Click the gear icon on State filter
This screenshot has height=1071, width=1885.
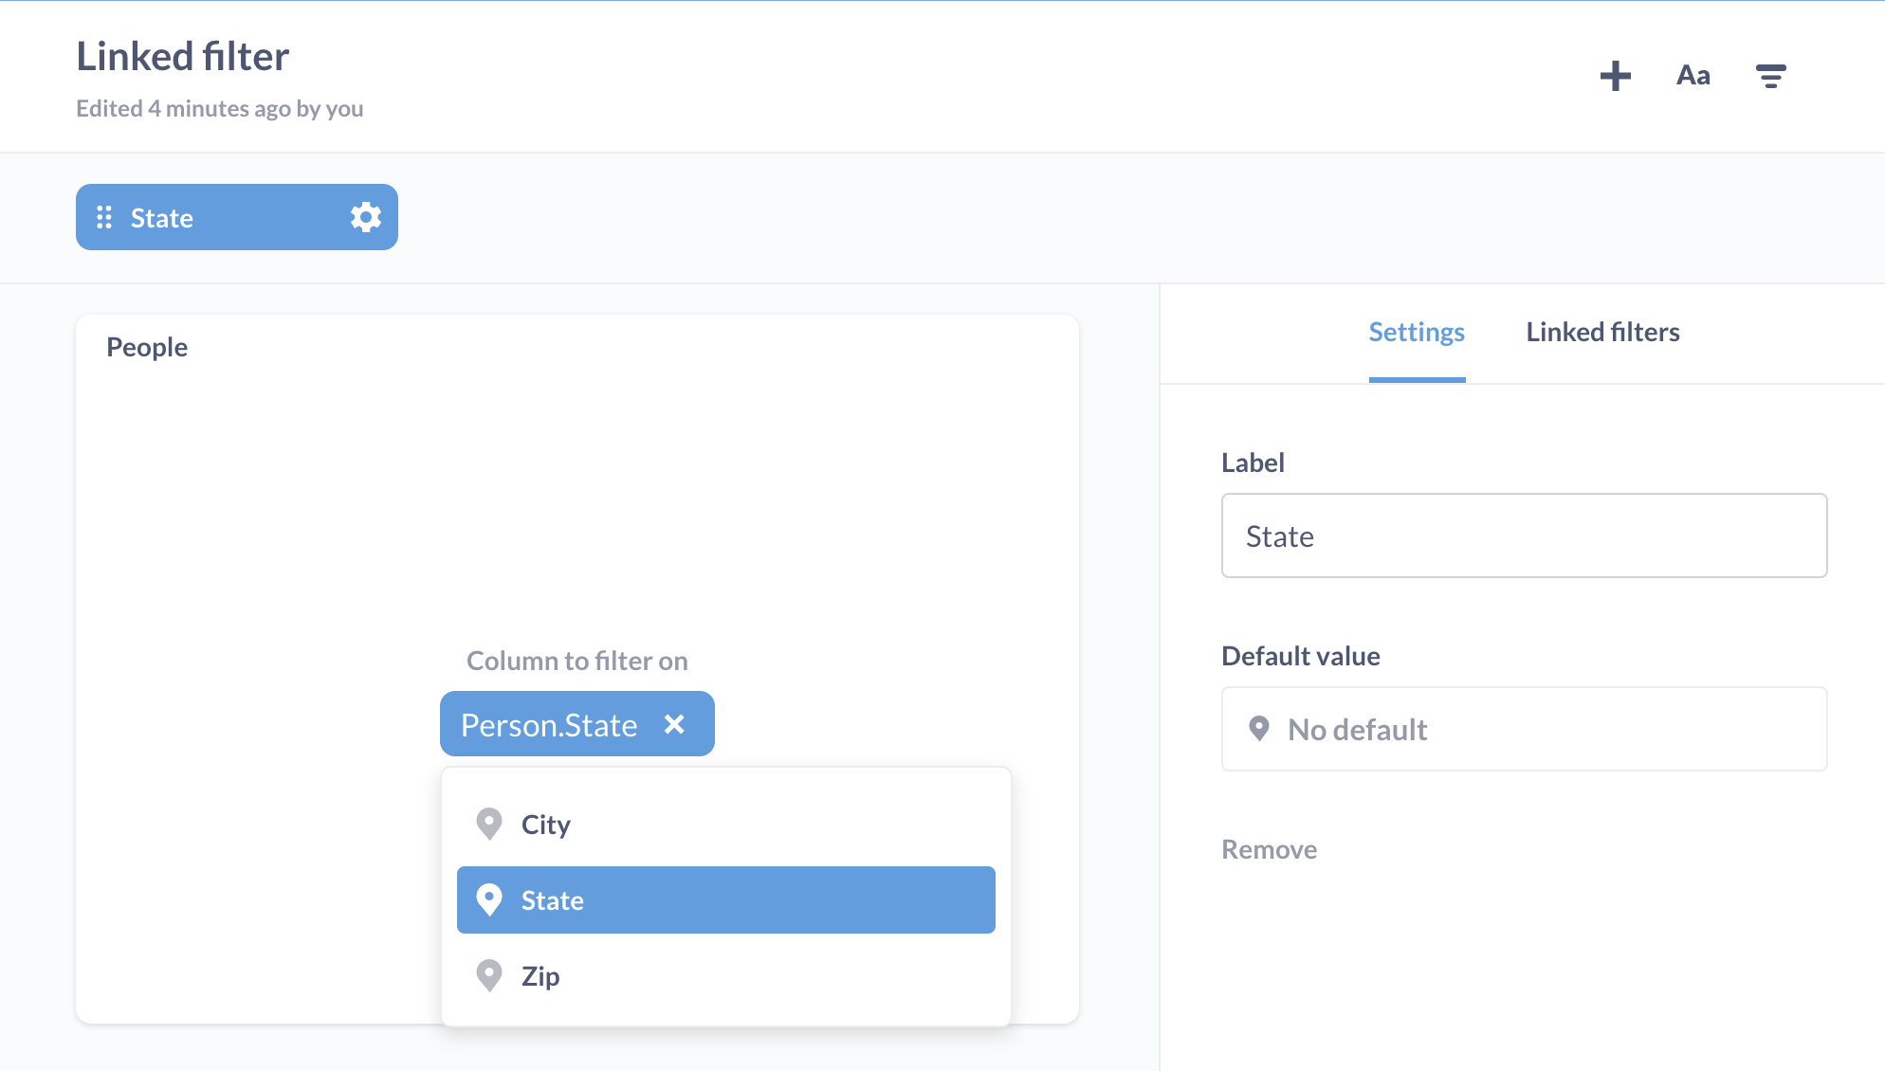click(366, 217)
